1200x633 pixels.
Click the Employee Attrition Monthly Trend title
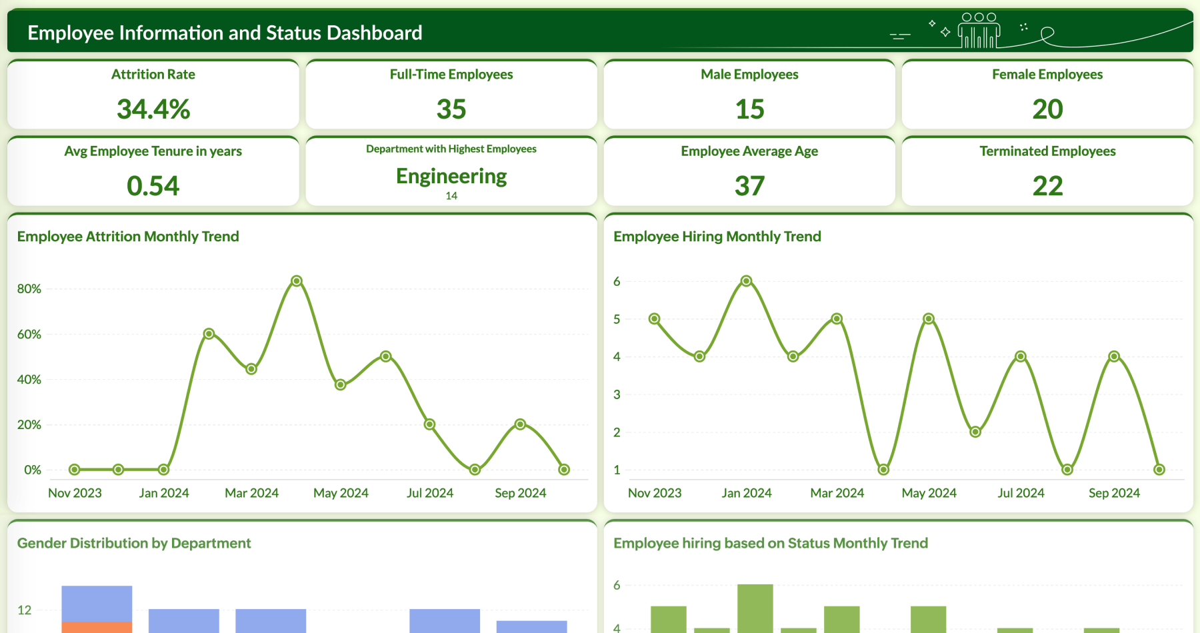pos(128,237)
